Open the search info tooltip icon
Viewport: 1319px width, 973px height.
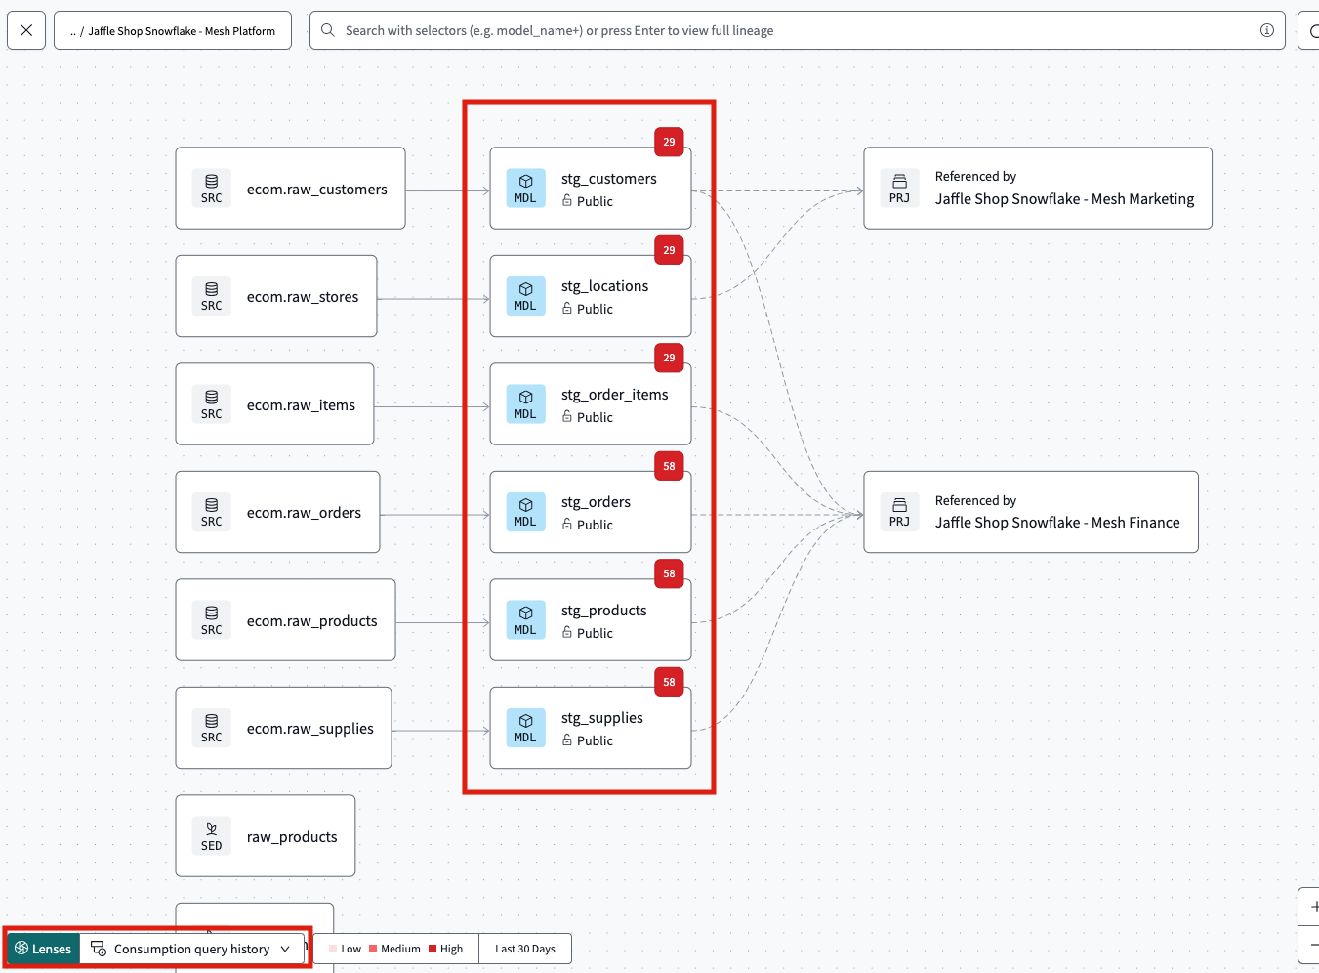[1267, 30]
